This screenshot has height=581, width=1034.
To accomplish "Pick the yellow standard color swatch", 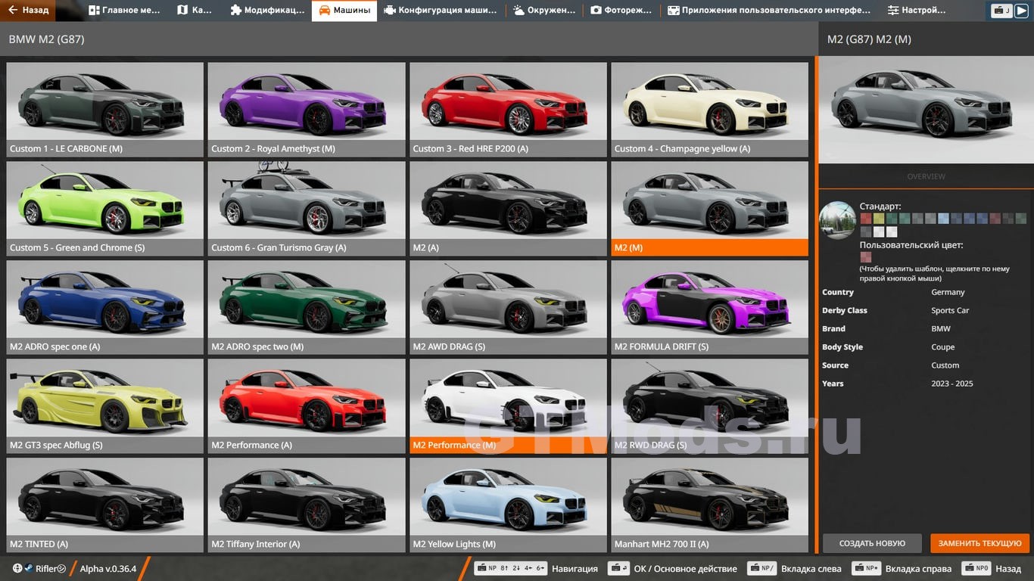I will tap(878, 219).
